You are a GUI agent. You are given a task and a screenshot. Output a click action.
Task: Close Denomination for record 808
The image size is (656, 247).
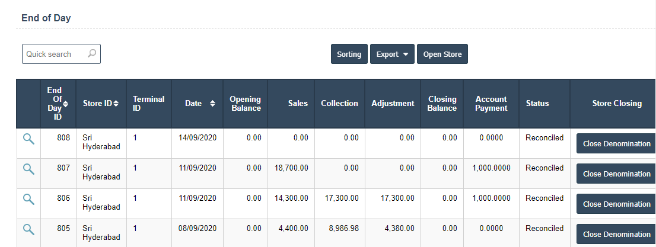pyautogui.click(x=616, y=144)
